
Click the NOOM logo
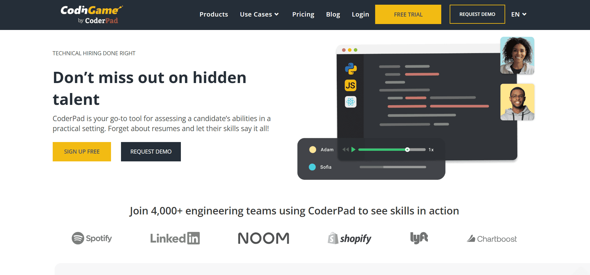coord(264,238)
